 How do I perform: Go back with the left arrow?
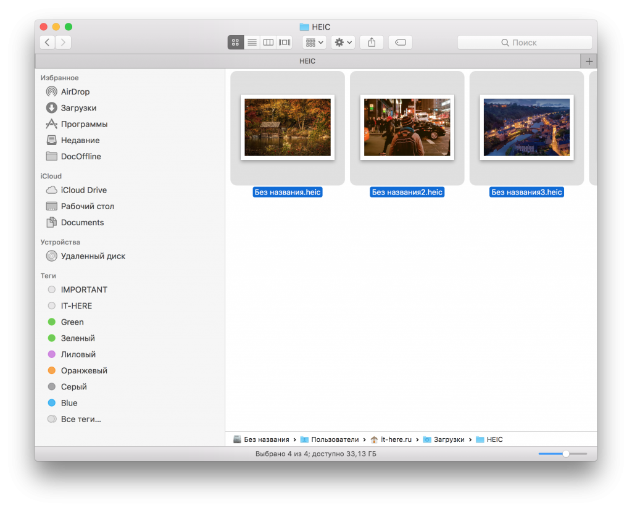click(x=48, y=43)
